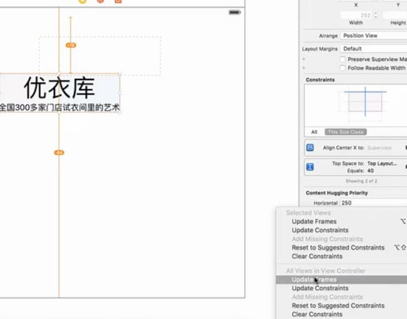Click the Align Center X constraint icon
The height and width of the screenshot is (319, 407).
(x=310, y=147)
